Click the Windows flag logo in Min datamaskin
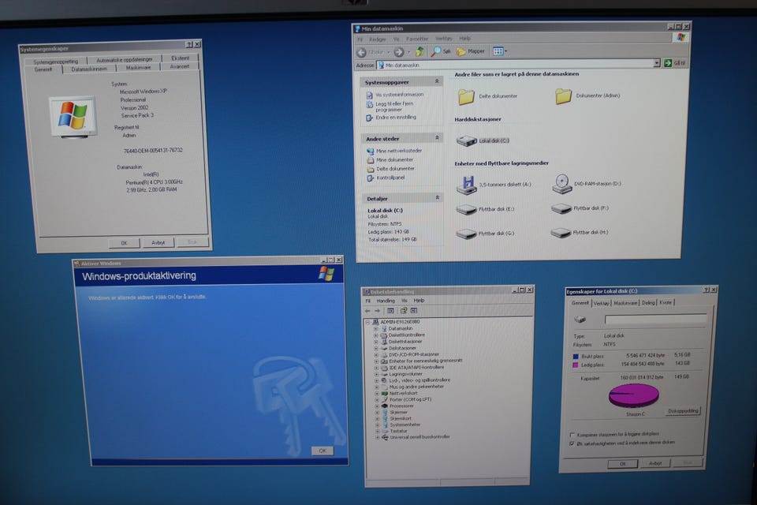This screenshot has height=505, width=757. [x=681, y=38]
